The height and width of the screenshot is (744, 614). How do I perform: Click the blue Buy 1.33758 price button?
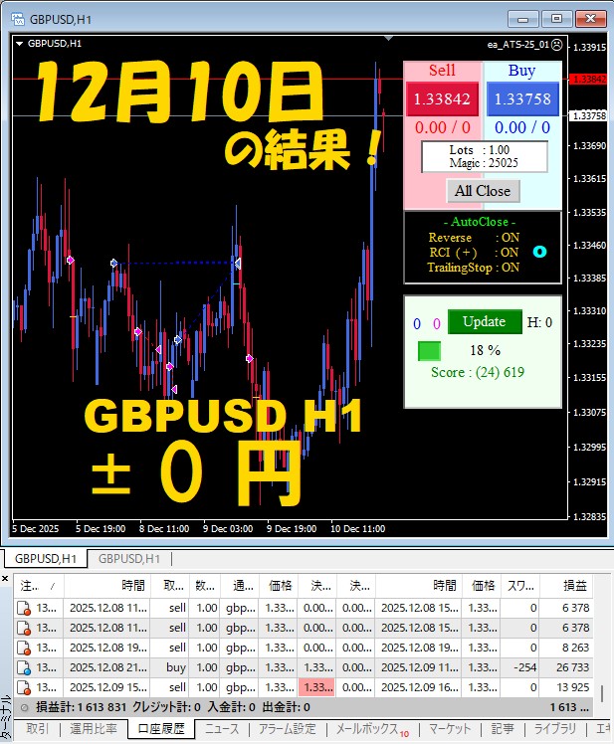[x=522, y=98]
